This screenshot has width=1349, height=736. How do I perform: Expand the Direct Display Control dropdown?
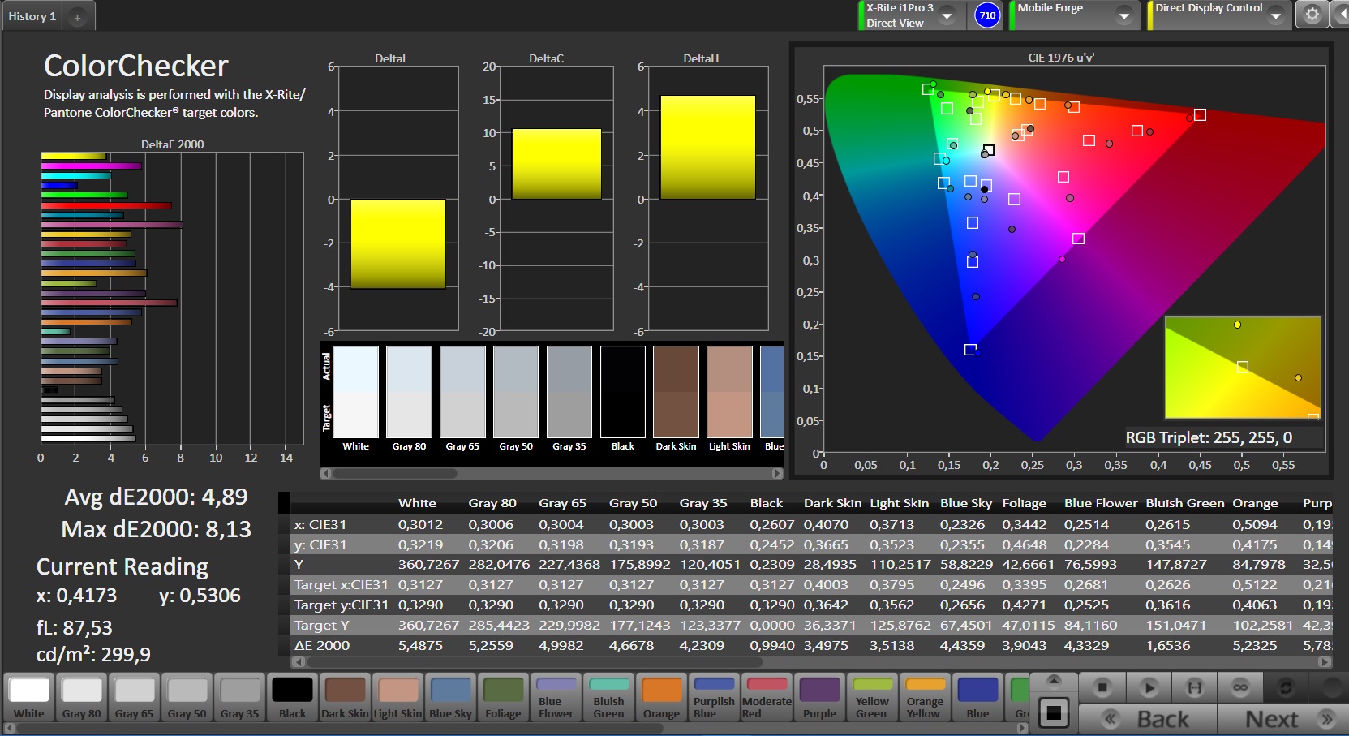1276,15
